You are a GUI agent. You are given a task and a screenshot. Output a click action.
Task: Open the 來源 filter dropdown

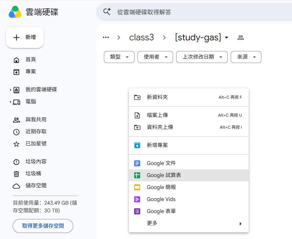246,57
